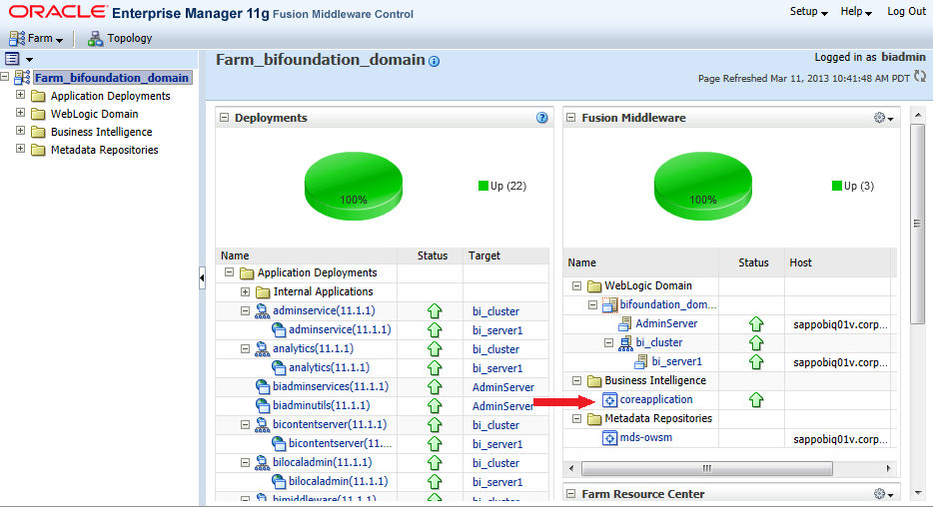Click the page vertical scrollbar thumb
Screen dimensions: 933x508
[917, 224]
